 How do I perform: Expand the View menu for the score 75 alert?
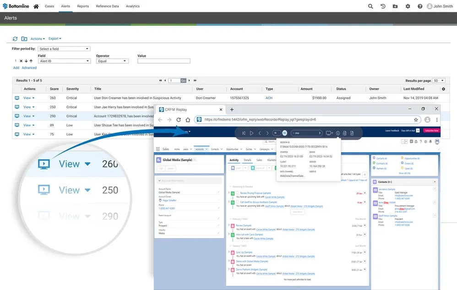[x=33, y=134]
